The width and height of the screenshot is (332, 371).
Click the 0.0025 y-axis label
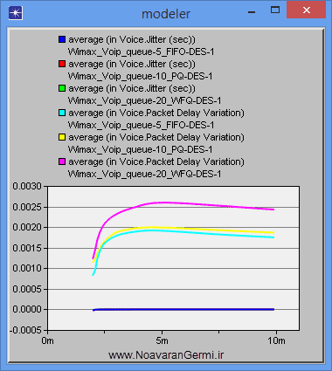27,207
